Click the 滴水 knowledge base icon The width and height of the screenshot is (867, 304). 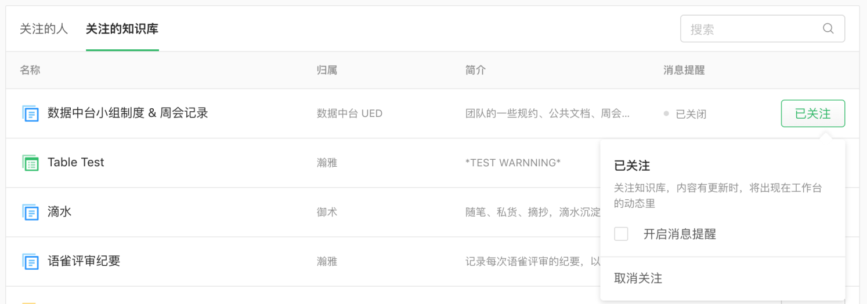[x=30, y=212]
